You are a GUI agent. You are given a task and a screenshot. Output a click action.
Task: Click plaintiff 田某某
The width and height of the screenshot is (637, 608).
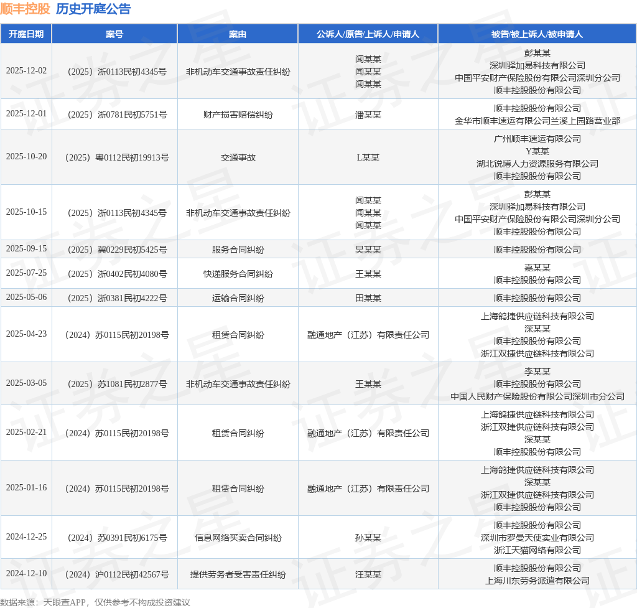pos(368,298)
